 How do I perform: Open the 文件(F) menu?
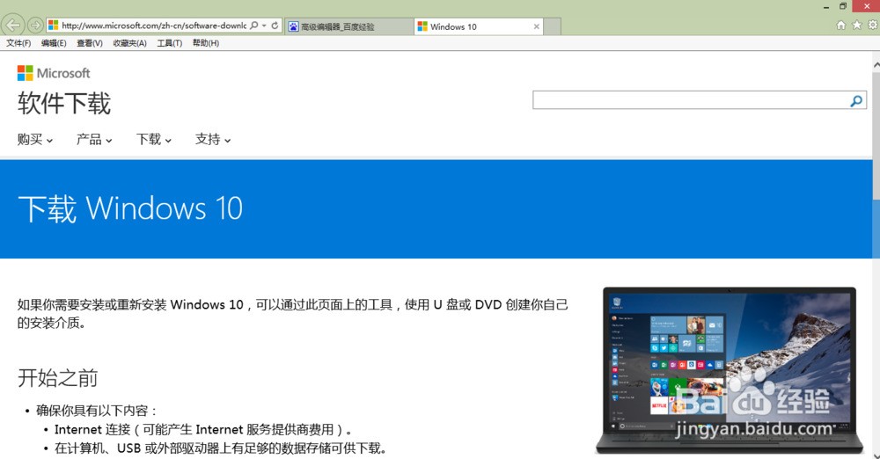18,43
